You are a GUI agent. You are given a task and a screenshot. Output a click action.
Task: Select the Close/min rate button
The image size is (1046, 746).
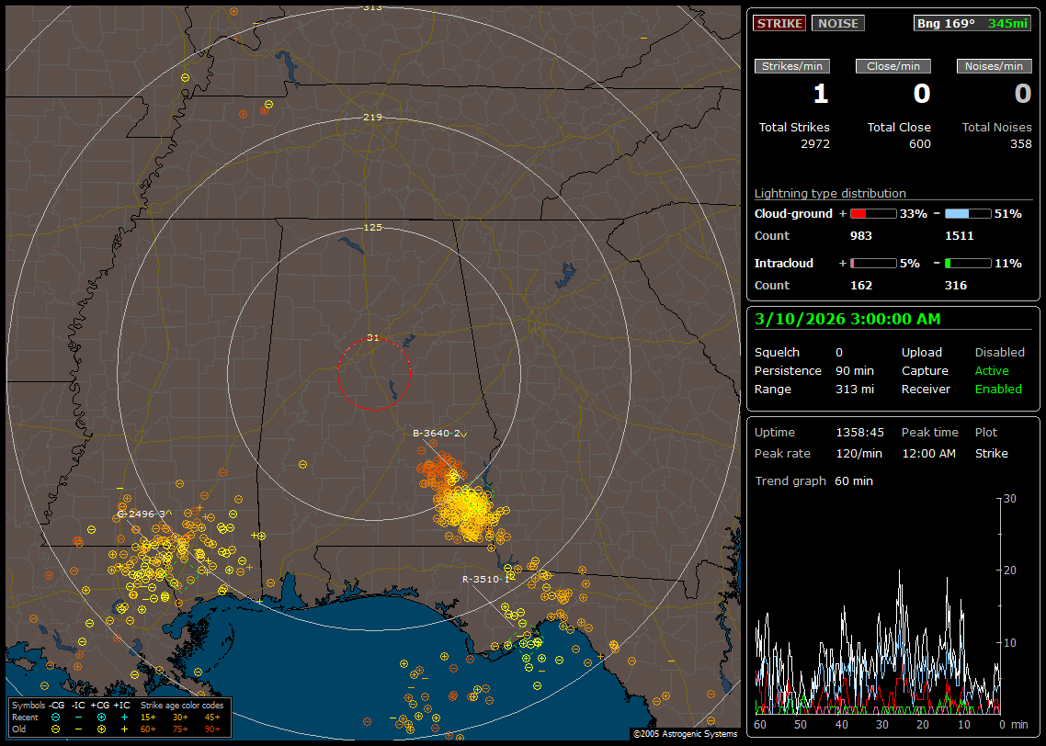click(893, 66)
